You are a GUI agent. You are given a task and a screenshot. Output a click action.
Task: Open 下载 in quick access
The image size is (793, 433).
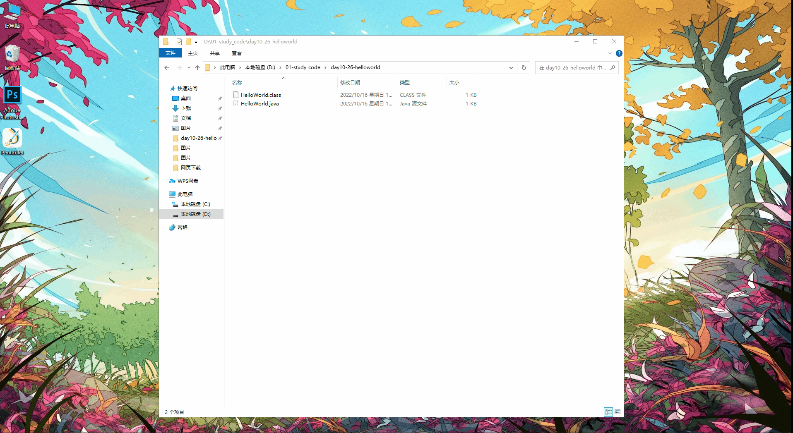pos(186,108)
